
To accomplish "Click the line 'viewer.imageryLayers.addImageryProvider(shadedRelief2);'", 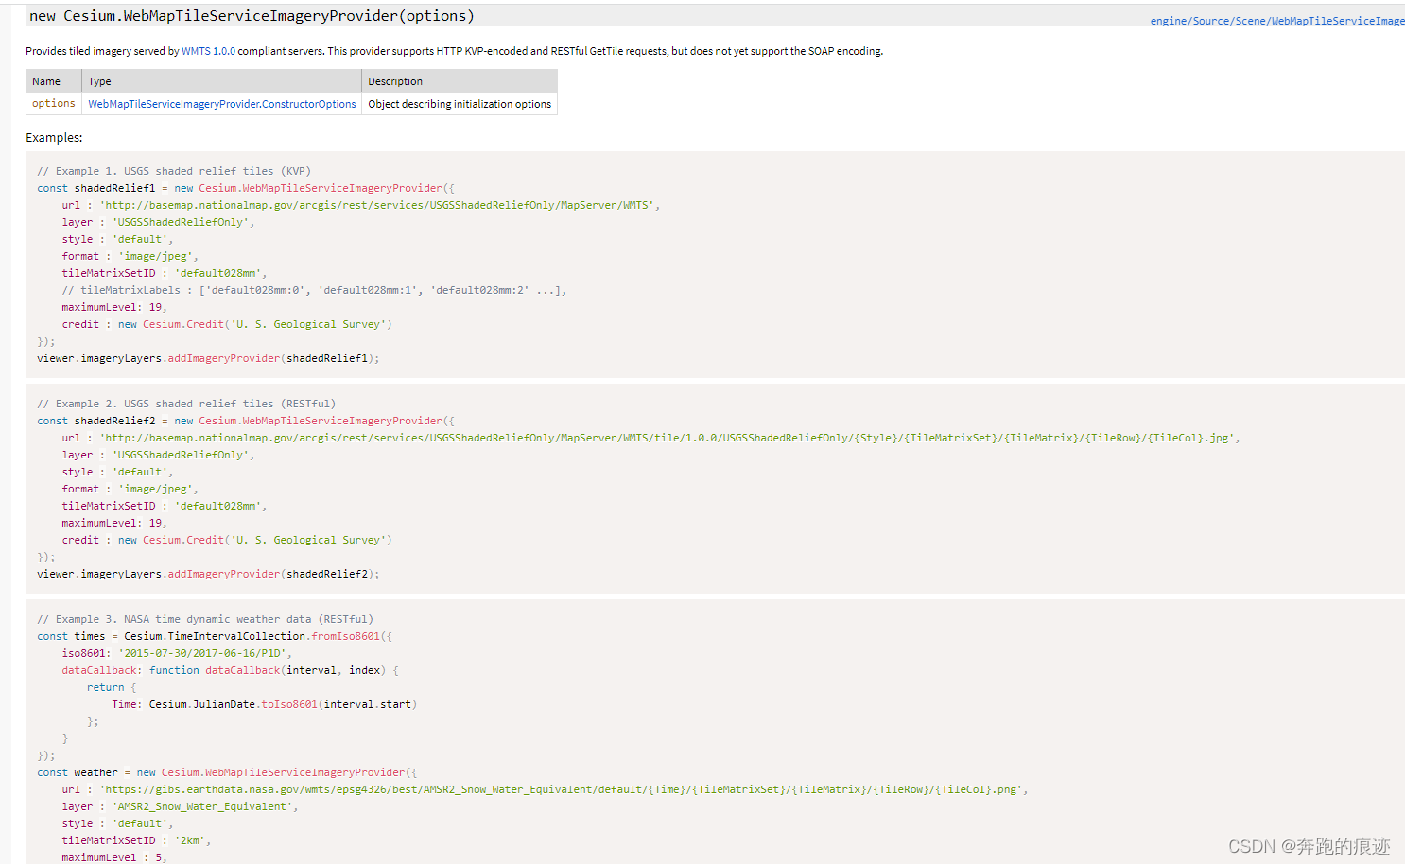I will [208, 574].
